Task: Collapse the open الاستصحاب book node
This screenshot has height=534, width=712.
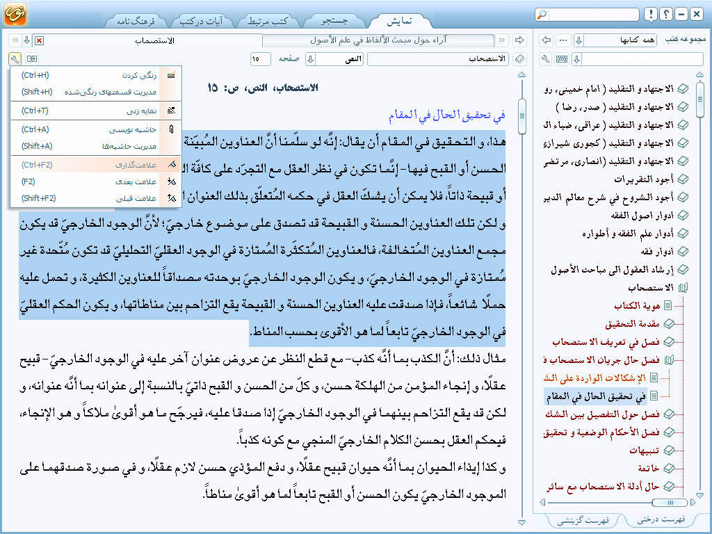Action: pyautogui.click(x=683, y=287)
